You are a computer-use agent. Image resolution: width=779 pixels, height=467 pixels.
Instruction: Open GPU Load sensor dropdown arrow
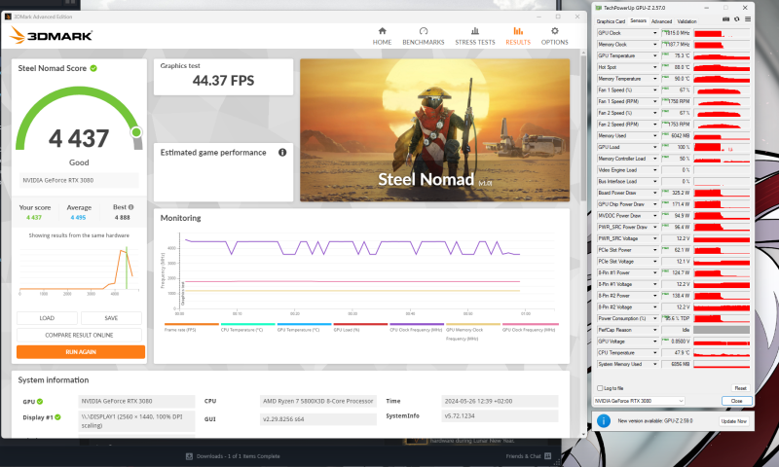click(x=654, y=147)
